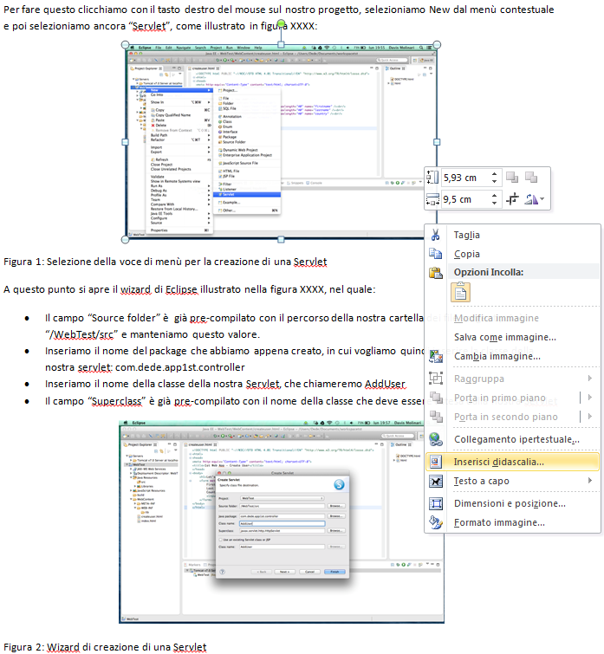Increase the 9,5 cm width with the up arrow
604x654 pixels.
coord(494,196)
